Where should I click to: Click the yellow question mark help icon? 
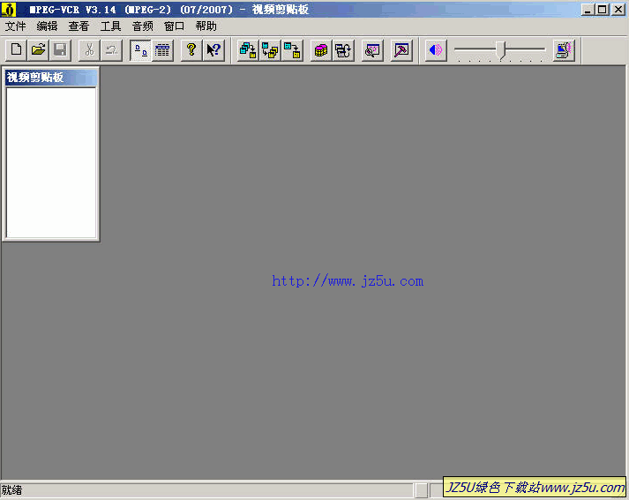(x=191, y=50)
